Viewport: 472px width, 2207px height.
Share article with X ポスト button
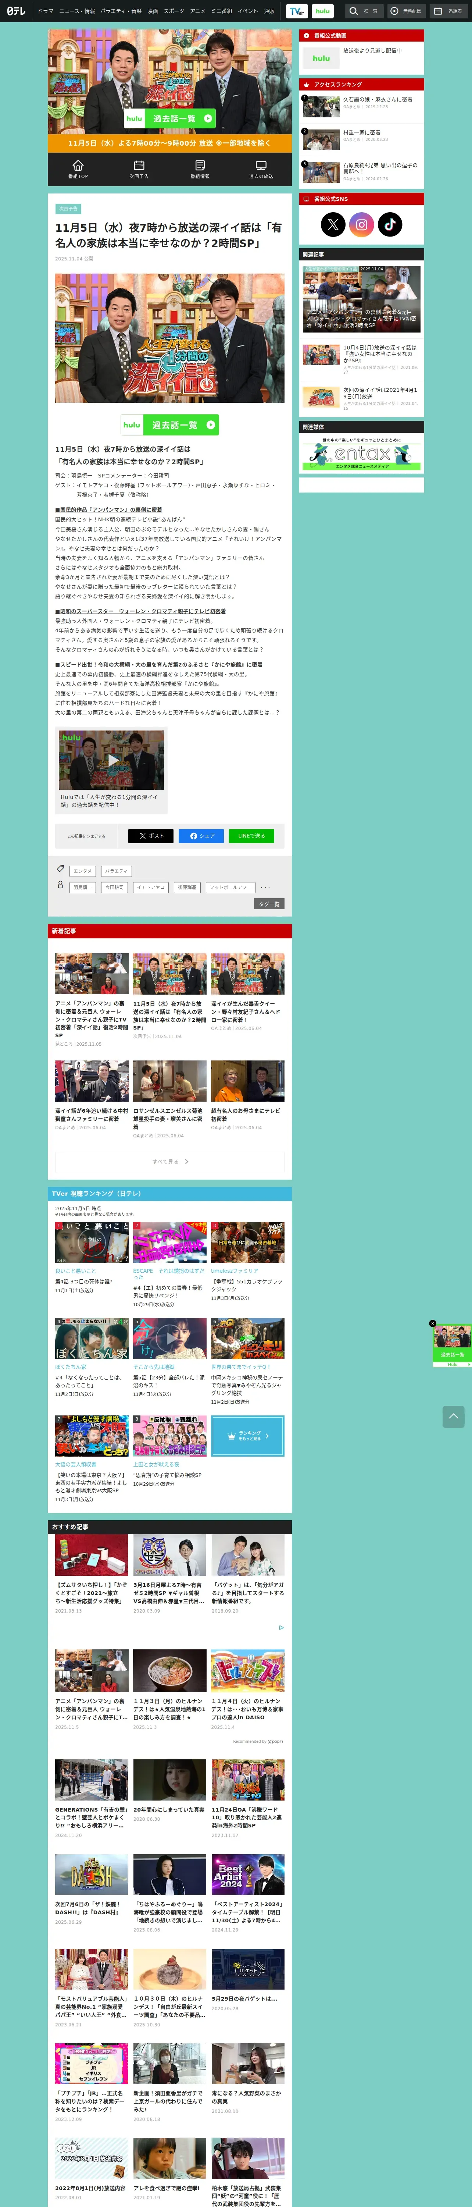151,835
